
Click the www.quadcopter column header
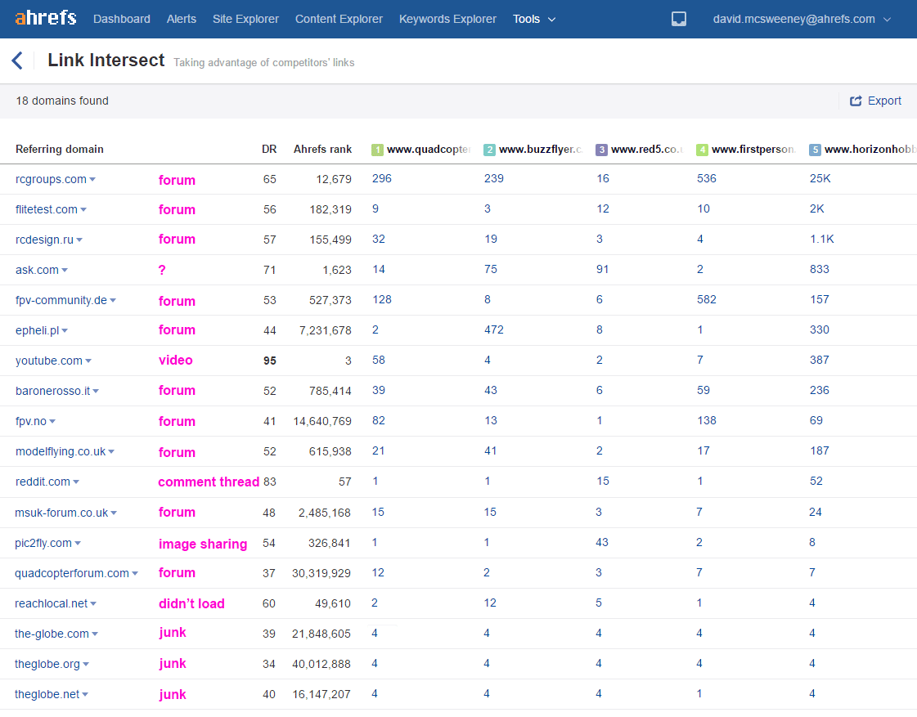pos(429,150)
